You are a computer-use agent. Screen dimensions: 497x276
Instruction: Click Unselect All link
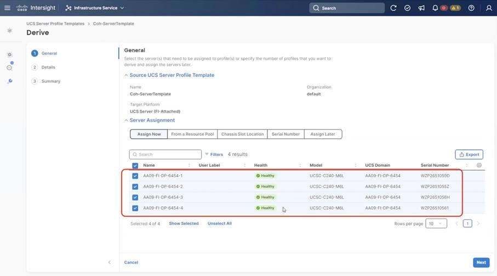pyautogui.click(x=220, y=223)
